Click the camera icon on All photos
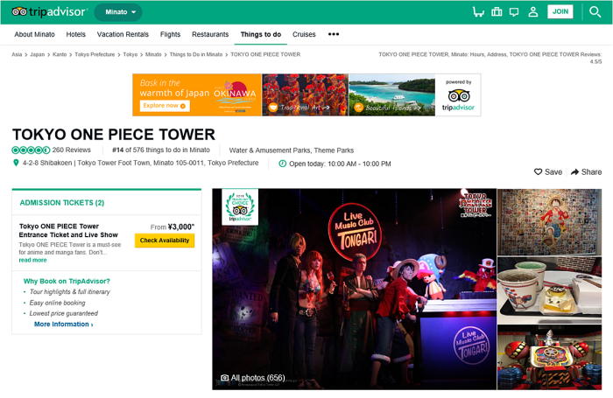613x398 pixels. pyautogui.click(x=224, y=378)
